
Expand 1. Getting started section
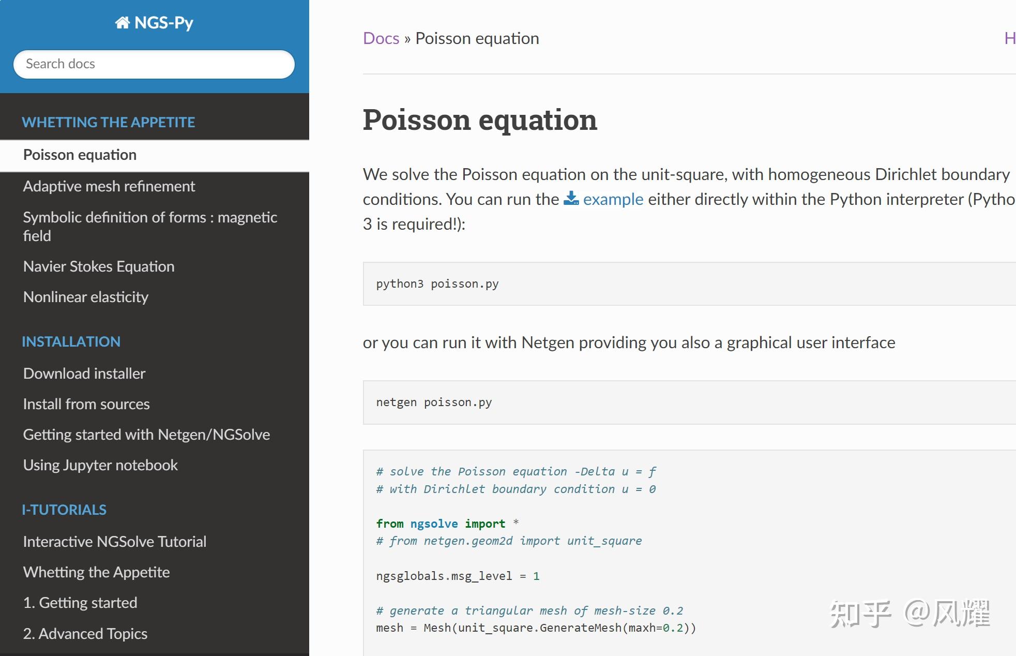point(80,603)
